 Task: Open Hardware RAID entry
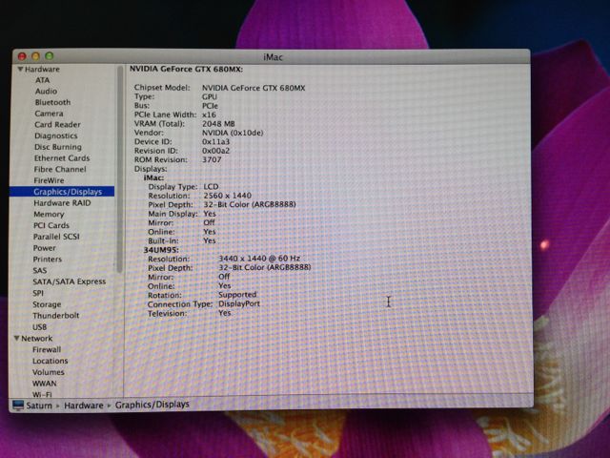pos(62,203)
